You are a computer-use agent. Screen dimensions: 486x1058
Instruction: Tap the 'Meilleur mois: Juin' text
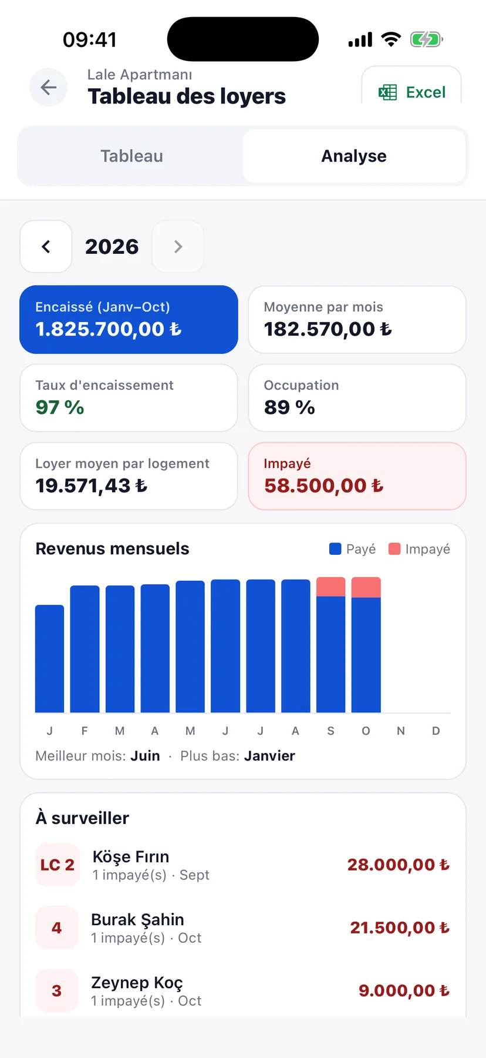point(97,756)
